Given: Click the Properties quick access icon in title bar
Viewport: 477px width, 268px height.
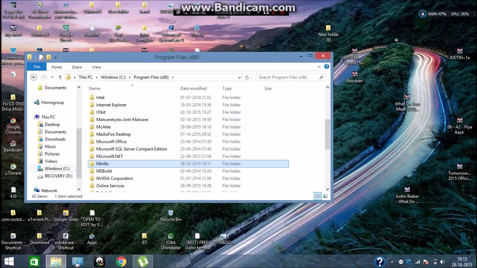Looking at the screenshot, I should pyautogui.click(x=41, y=57).
